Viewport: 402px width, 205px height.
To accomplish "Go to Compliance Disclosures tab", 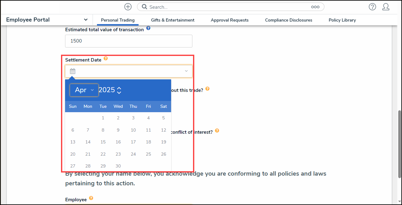I will (288, 20).
